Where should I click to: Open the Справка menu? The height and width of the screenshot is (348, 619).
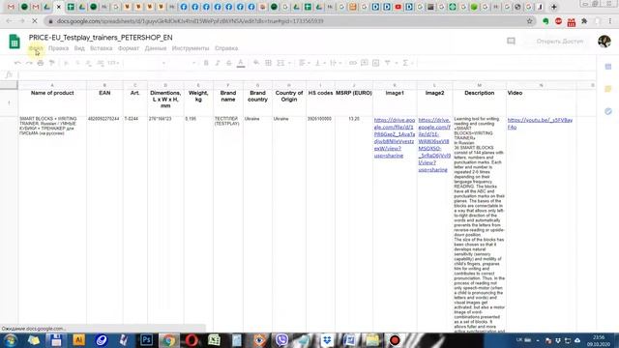[x=226, y=48]
